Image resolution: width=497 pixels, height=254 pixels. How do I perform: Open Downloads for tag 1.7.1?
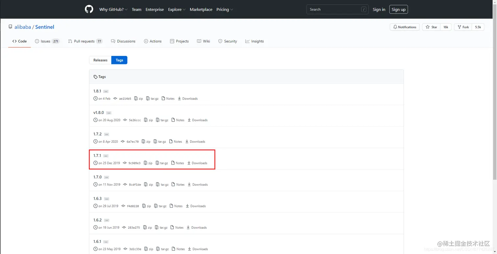197,163
